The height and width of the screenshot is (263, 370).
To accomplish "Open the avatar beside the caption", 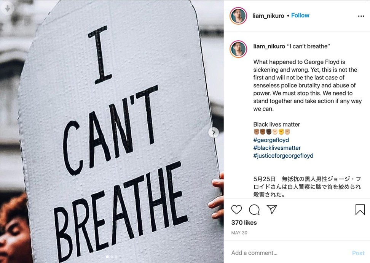I will [238, 49].
